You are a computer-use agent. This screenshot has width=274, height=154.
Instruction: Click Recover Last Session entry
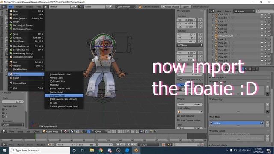point(26,25)
